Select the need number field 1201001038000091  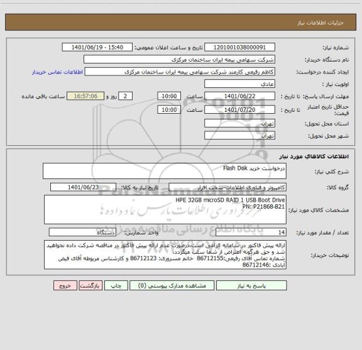coord(239,47)
